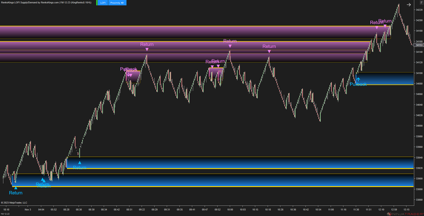Click the 09:22 time axis label
This screenshot has width=424, height=216.
click(x=142, y=209)
